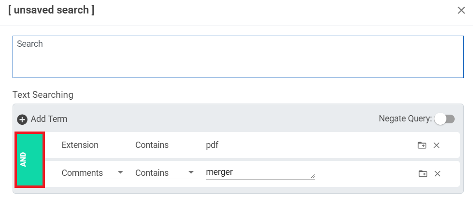
Task: Click the Add Term plus icon
Action: pyautogui.click(x=22, y=119)
